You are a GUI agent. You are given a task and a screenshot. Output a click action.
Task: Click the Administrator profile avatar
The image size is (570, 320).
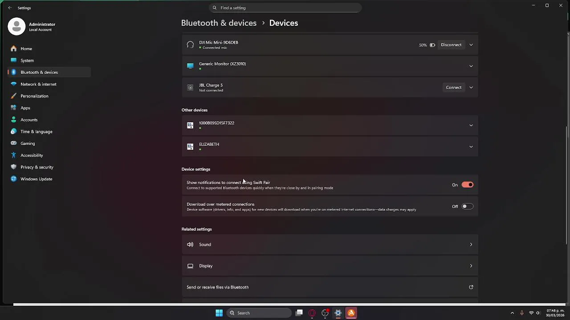[x=16, y=27]
